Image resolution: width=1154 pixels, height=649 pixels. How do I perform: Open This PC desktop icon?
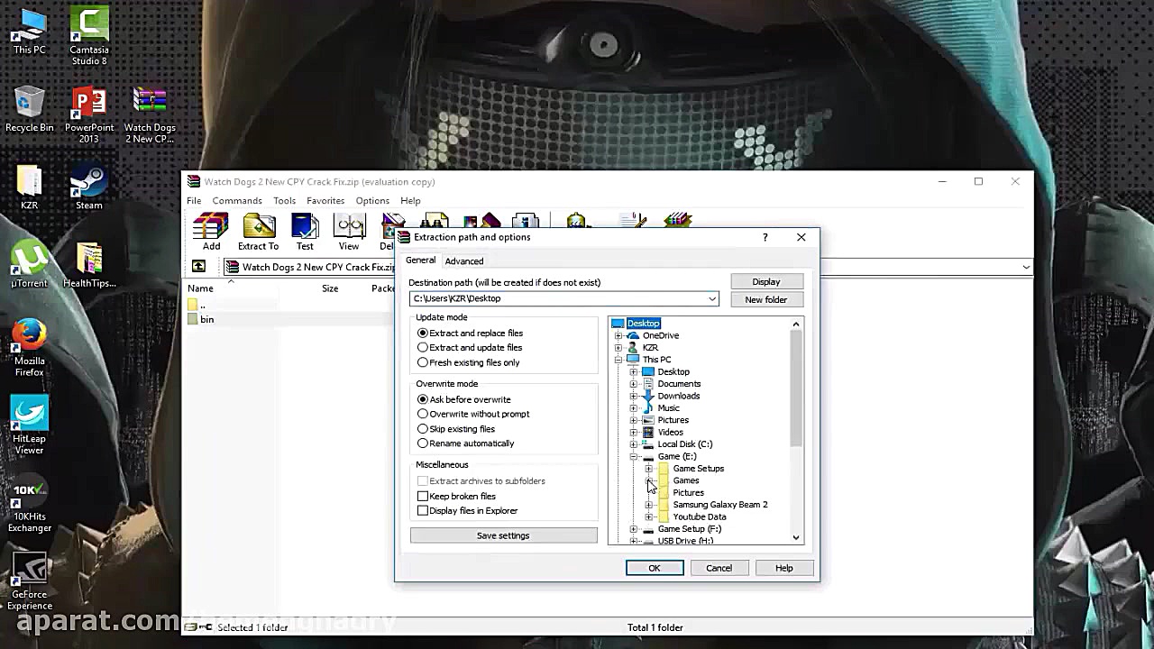point(30,32)
